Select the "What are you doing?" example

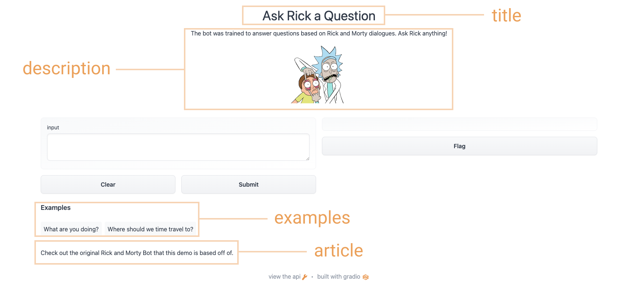(x=71, y=229)
